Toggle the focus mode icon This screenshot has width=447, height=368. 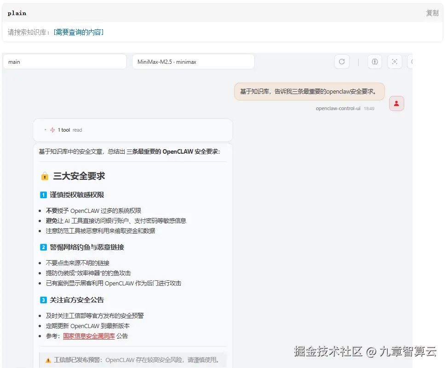395,61
